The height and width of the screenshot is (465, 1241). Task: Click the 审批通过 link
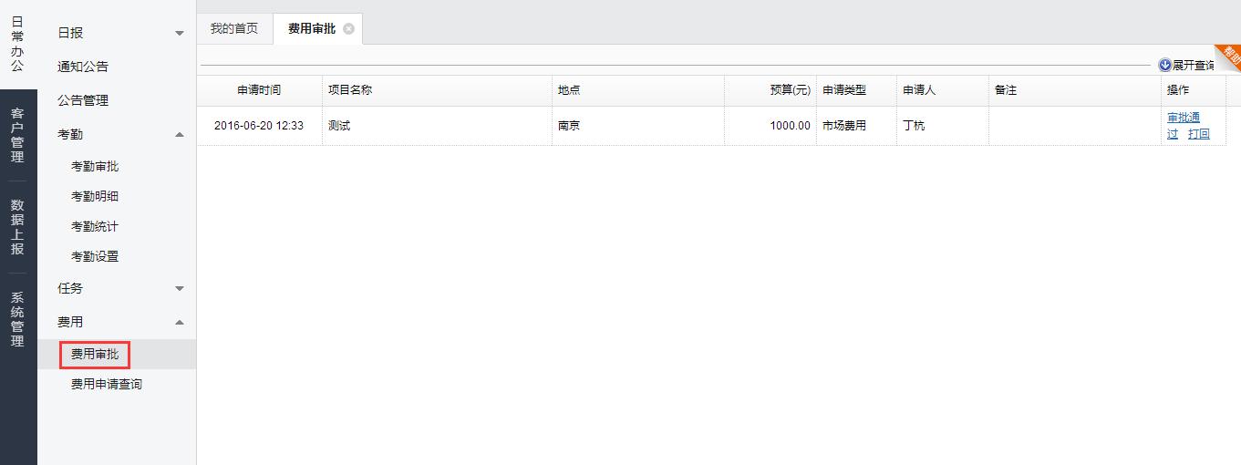1183,119
